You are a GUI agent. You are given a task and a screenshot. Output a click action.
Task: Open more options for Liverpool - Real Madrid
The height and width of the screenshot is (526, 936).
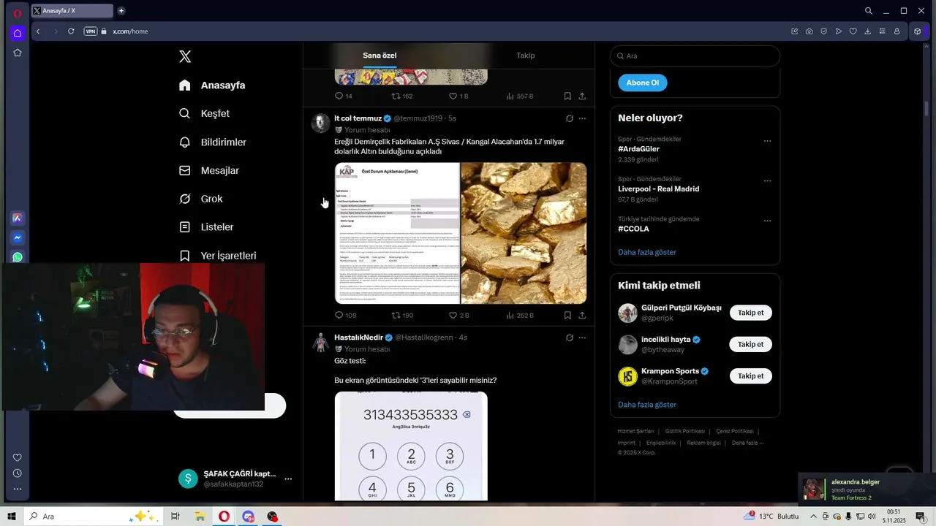[x=767, y=180]
